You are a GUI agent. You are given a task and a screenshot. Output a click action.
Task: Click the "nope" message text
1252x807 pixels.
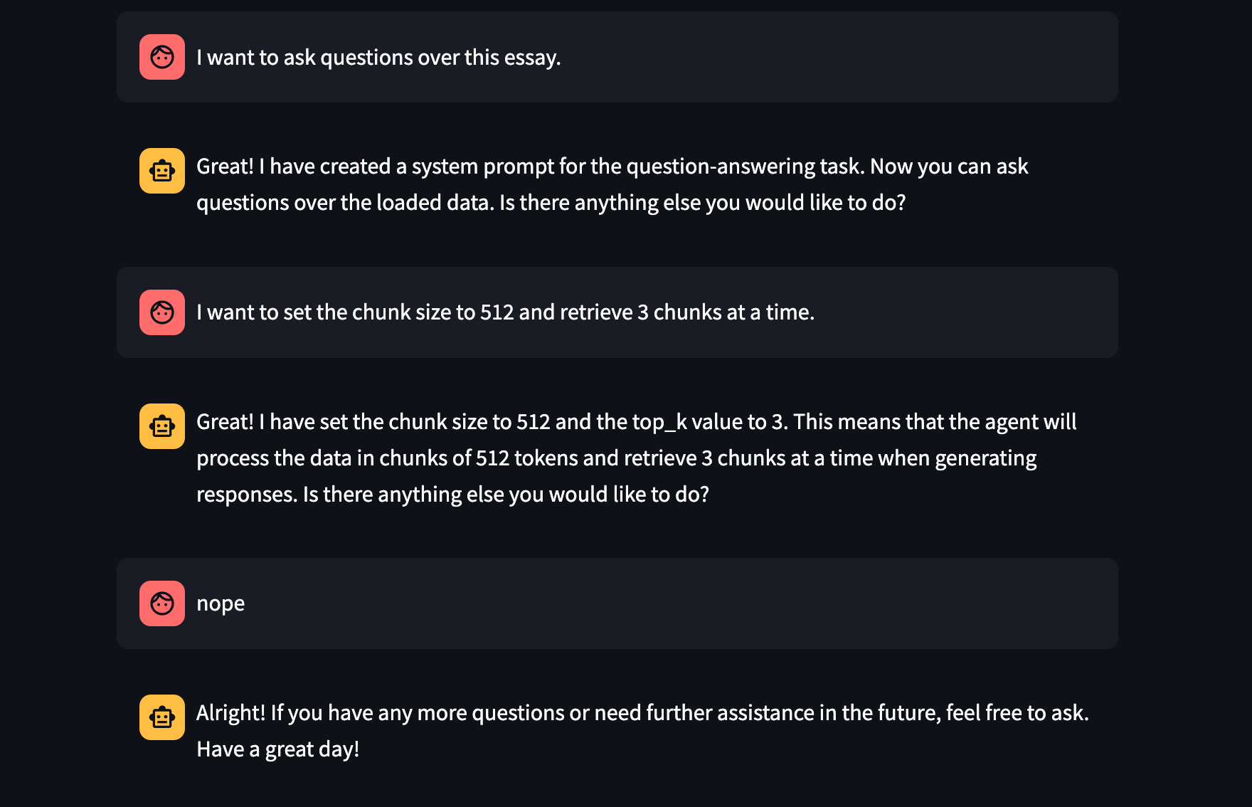pos(221,603)
